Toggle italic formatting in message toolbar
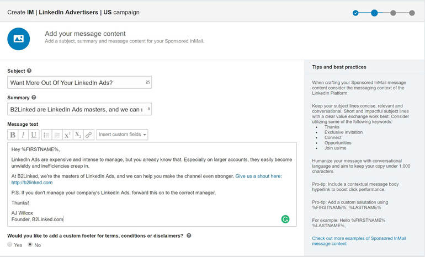Image resolution: width=425 pixels, height=257 pixels. [x=23, y=135]
